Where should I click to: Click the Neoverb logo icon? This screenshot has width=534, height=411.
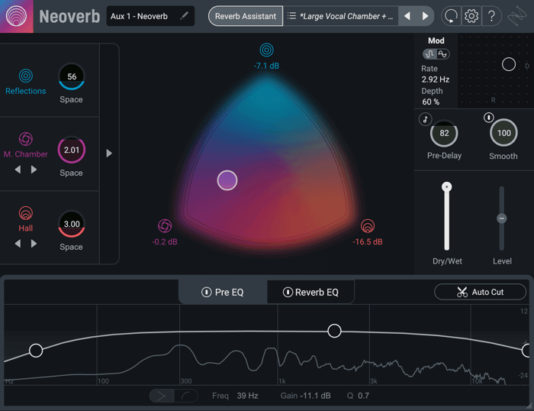(x=16, y=16)
